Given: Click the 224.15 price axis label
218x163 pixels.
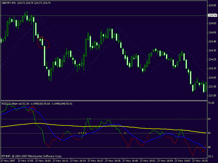Looking at the screenshot, I should pos(212,68).
